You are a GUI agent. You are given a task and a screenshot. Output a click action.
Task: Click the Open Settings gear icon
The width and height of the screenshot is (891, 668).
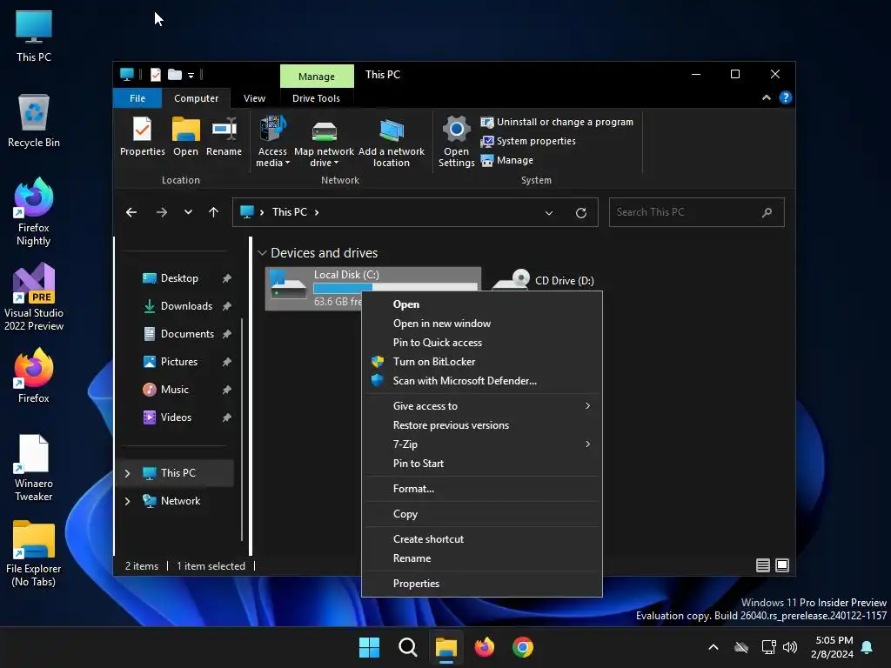click(456, 142)
